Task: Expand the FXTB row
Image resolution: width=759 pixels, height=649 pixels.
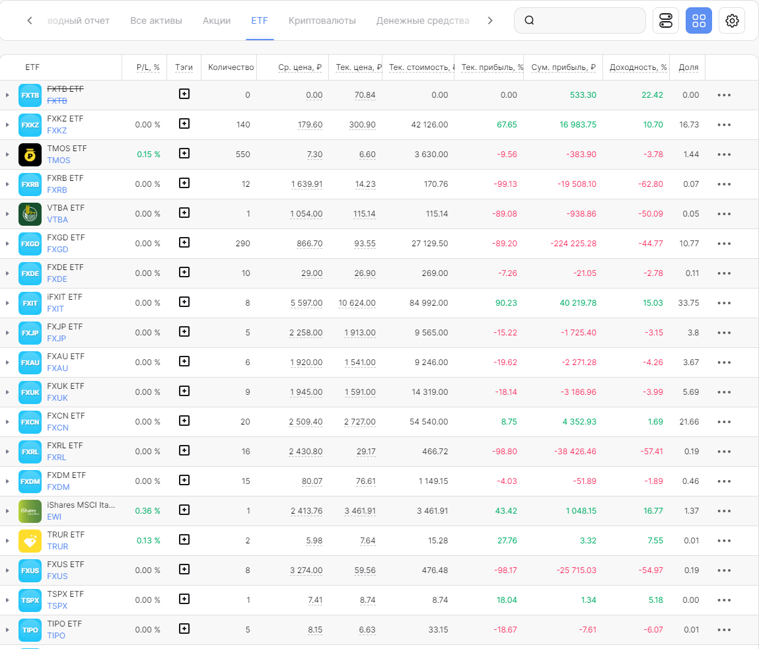Action: 7,95
